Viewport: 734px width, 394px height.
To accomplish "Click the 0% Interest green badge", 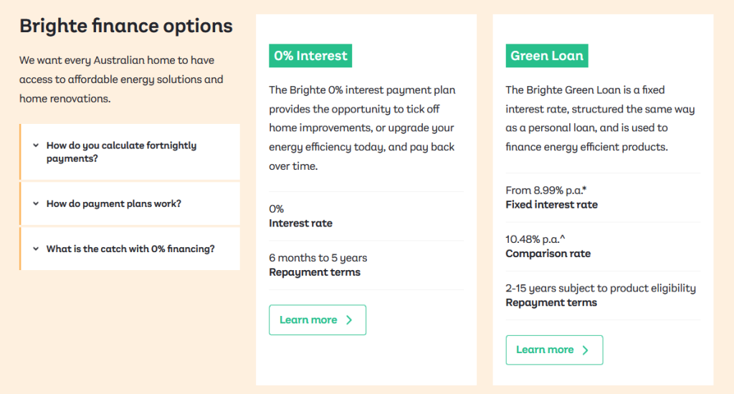I will click(x=310, y=56).
